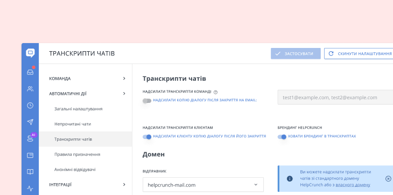The width and height of the screenshot is (393, 195).
Task: Click the ЗАСТОСУВАТИ apply button
Action: [x=296, y=54]
